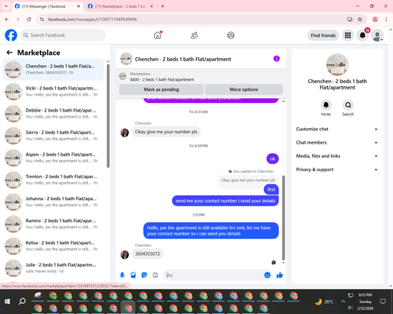The width and height of the screenshot is (393, 314).
Task: Open Trenton conversation in chat list
Action: [x=53, y=180]
